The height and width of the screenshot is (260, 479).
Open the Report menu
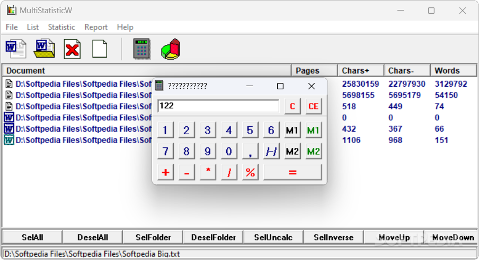pos(96,27)
